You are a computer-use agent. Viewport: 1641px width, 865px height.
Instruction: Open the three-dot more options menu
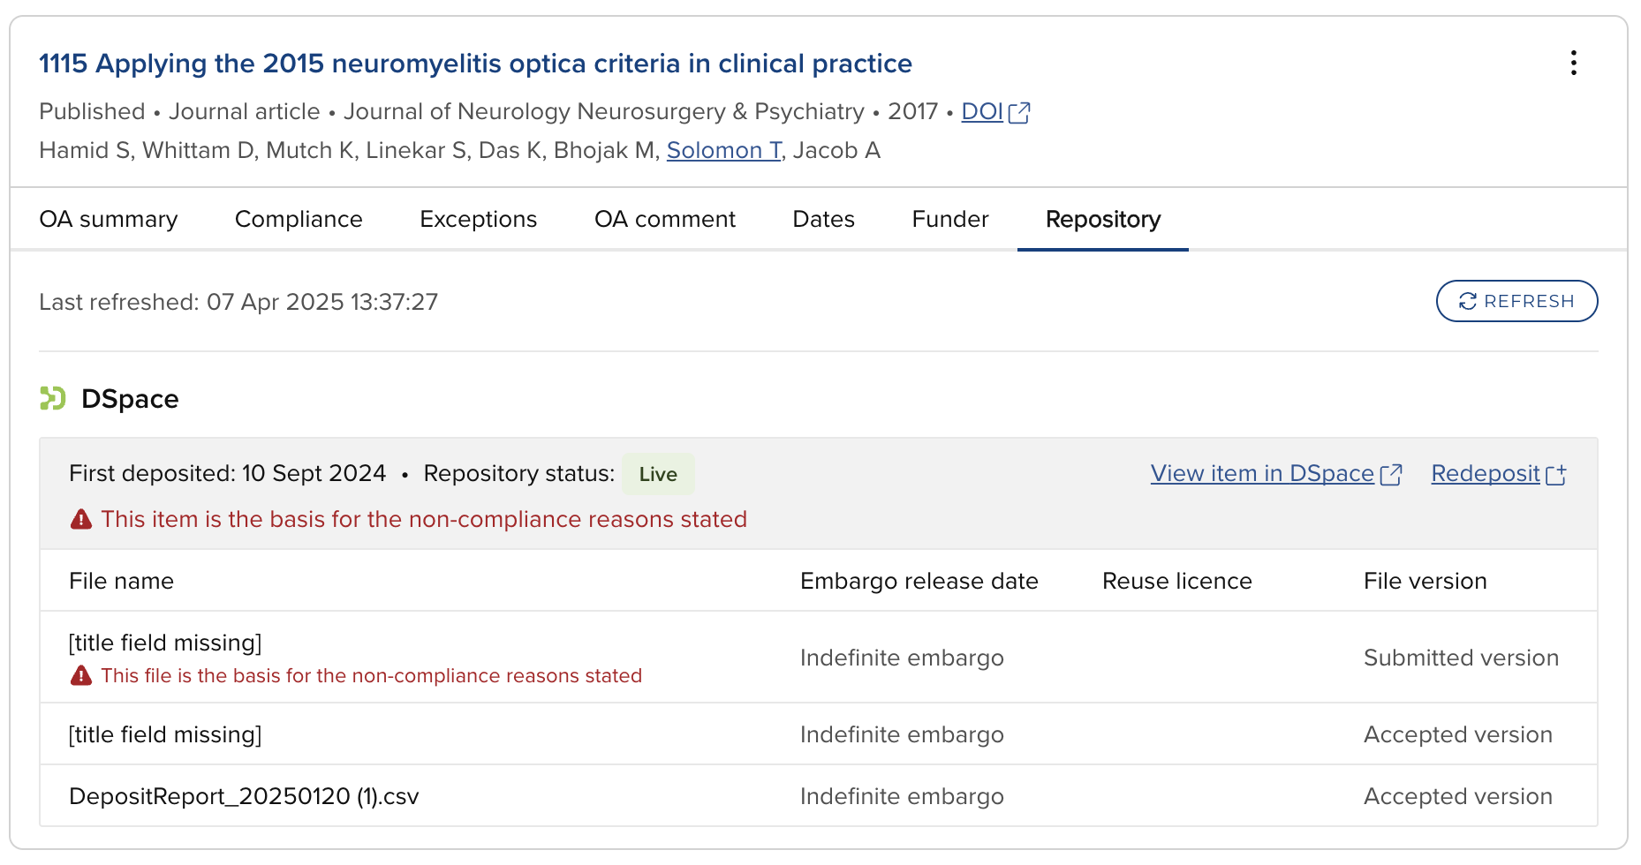(1573, 63)
